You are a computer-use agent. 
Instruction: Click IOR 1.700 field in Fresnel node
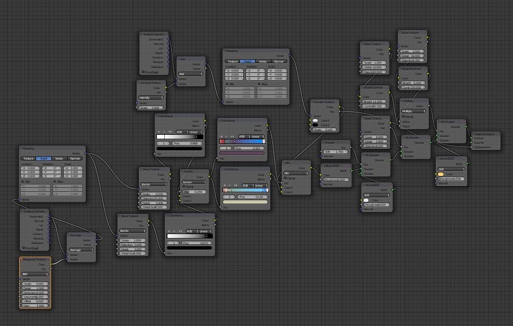[x=336, y=152]
